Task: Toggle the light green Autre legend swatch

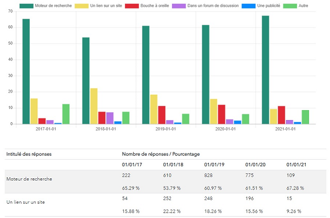Action: (290, 6)
